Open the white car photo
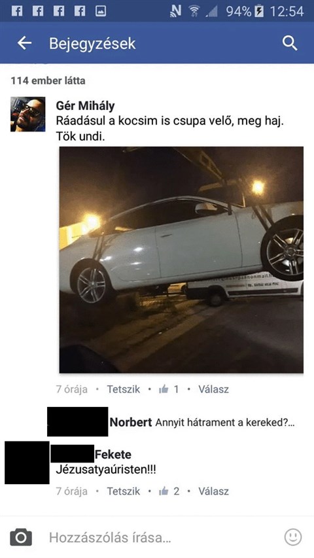The height and width of the screenshot is (558, 314). coord(181,260)
